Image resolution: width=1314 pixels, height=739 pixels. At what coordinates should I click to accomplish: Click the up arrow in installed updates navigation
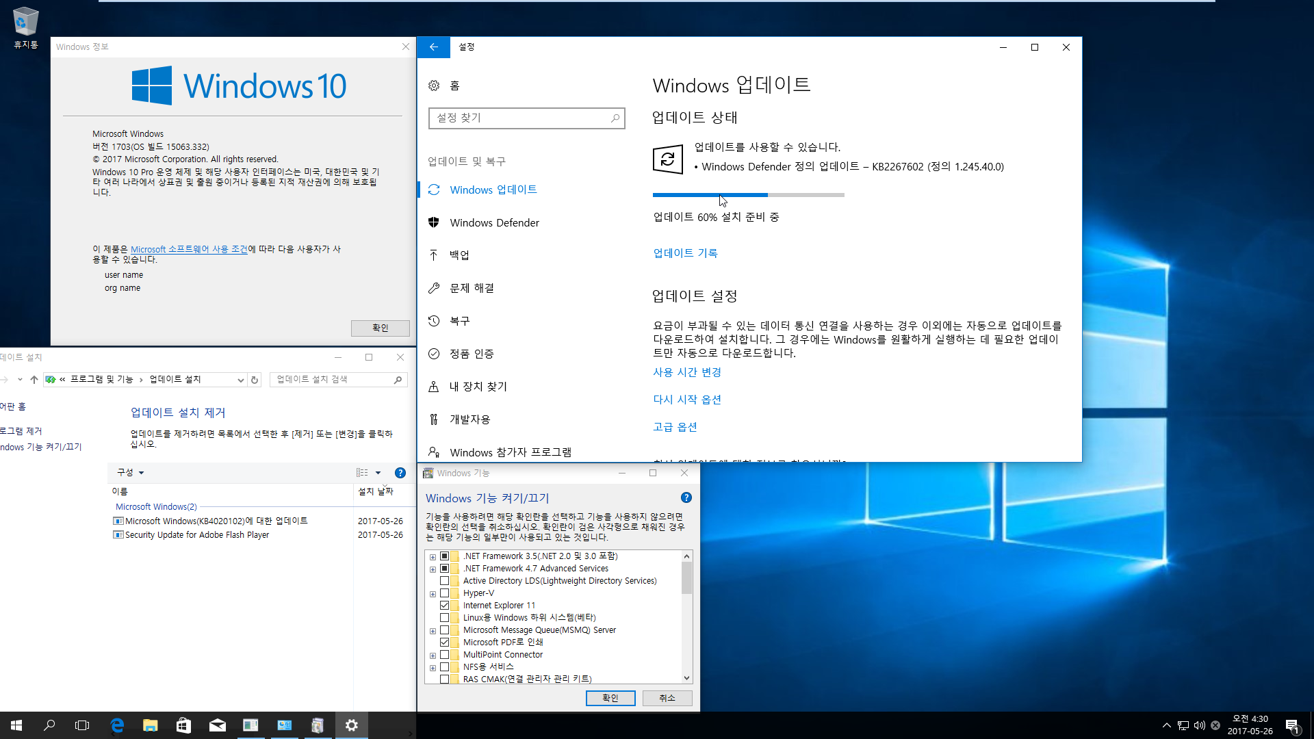[x=34, y=380]
